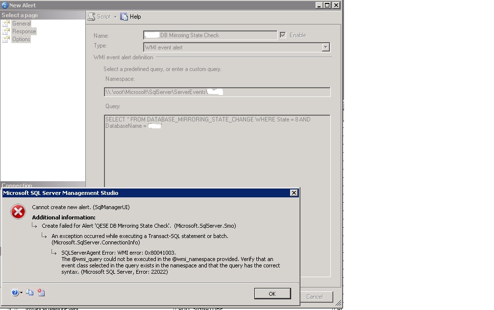
Task: Expand the Type combo box arrow
Action: [326, 47]
